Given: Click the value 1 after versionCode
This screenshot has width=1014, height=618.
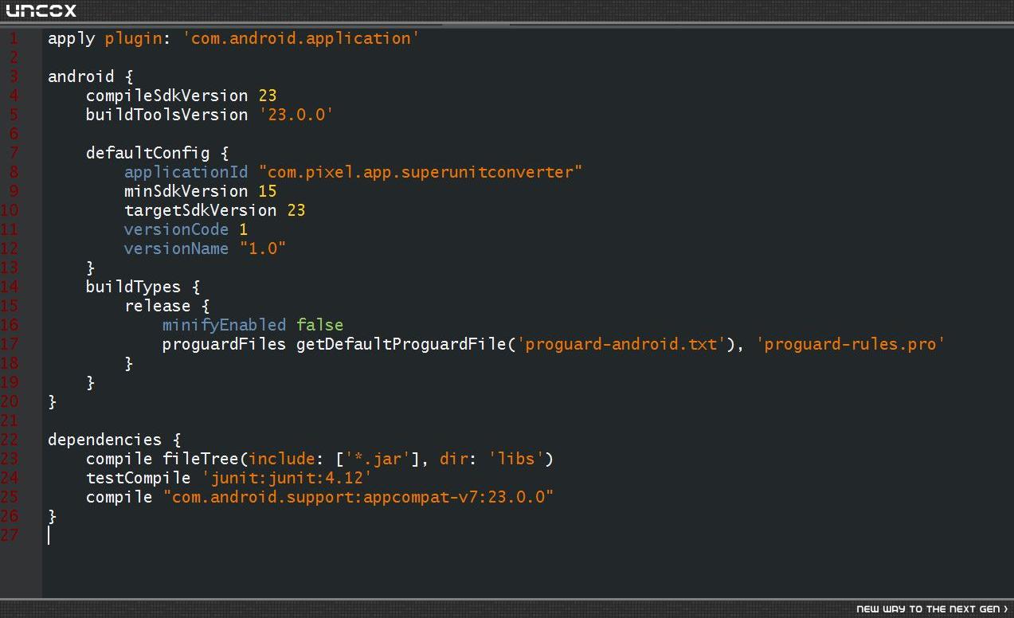Looking at the screenshot, I should click(244, 229).
